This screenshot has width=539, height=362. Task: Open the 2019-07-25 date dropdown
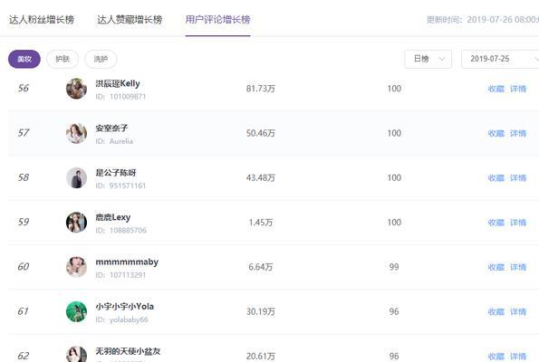500,59
